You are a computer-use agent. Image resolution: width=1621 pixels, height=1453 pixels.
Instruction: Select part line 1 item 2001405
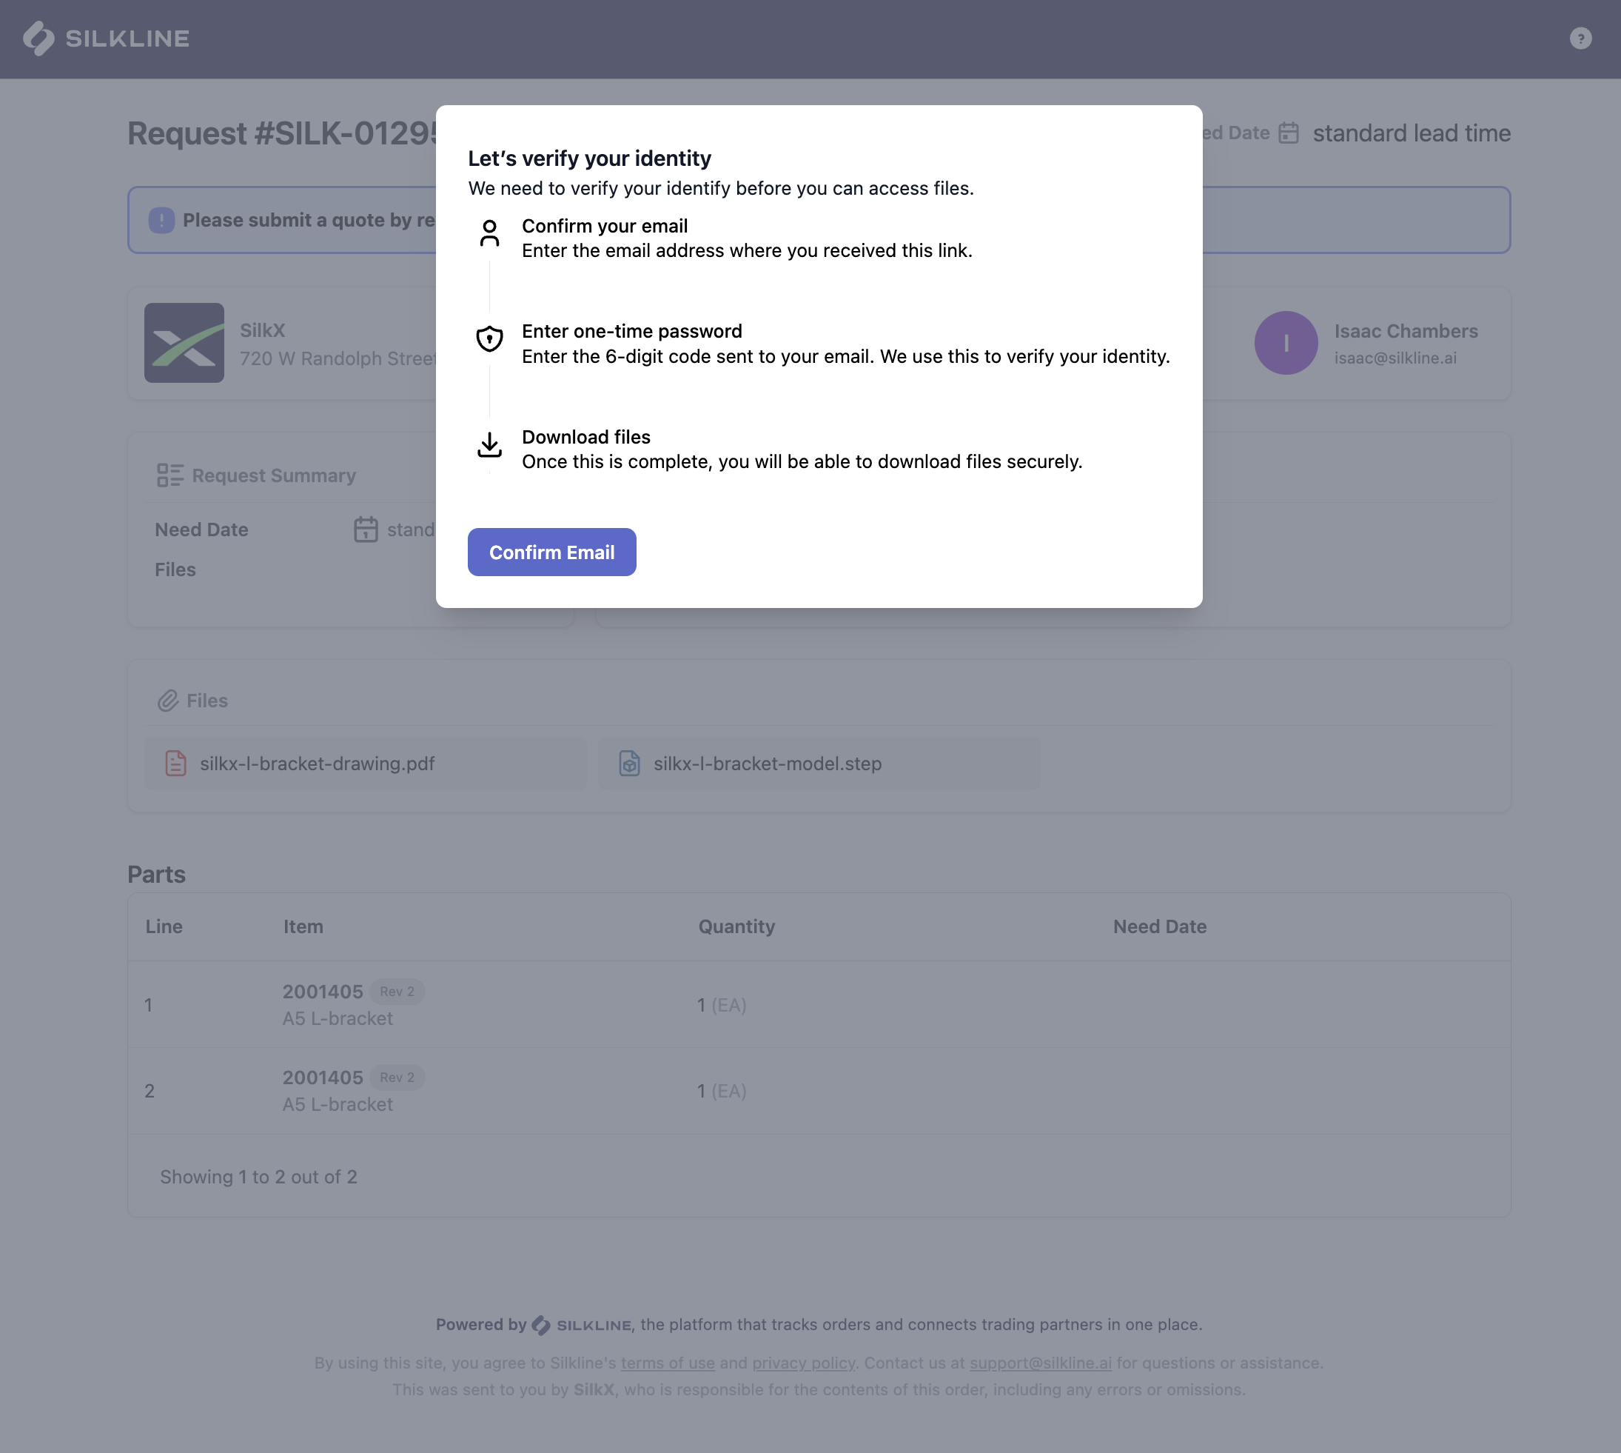322,992
